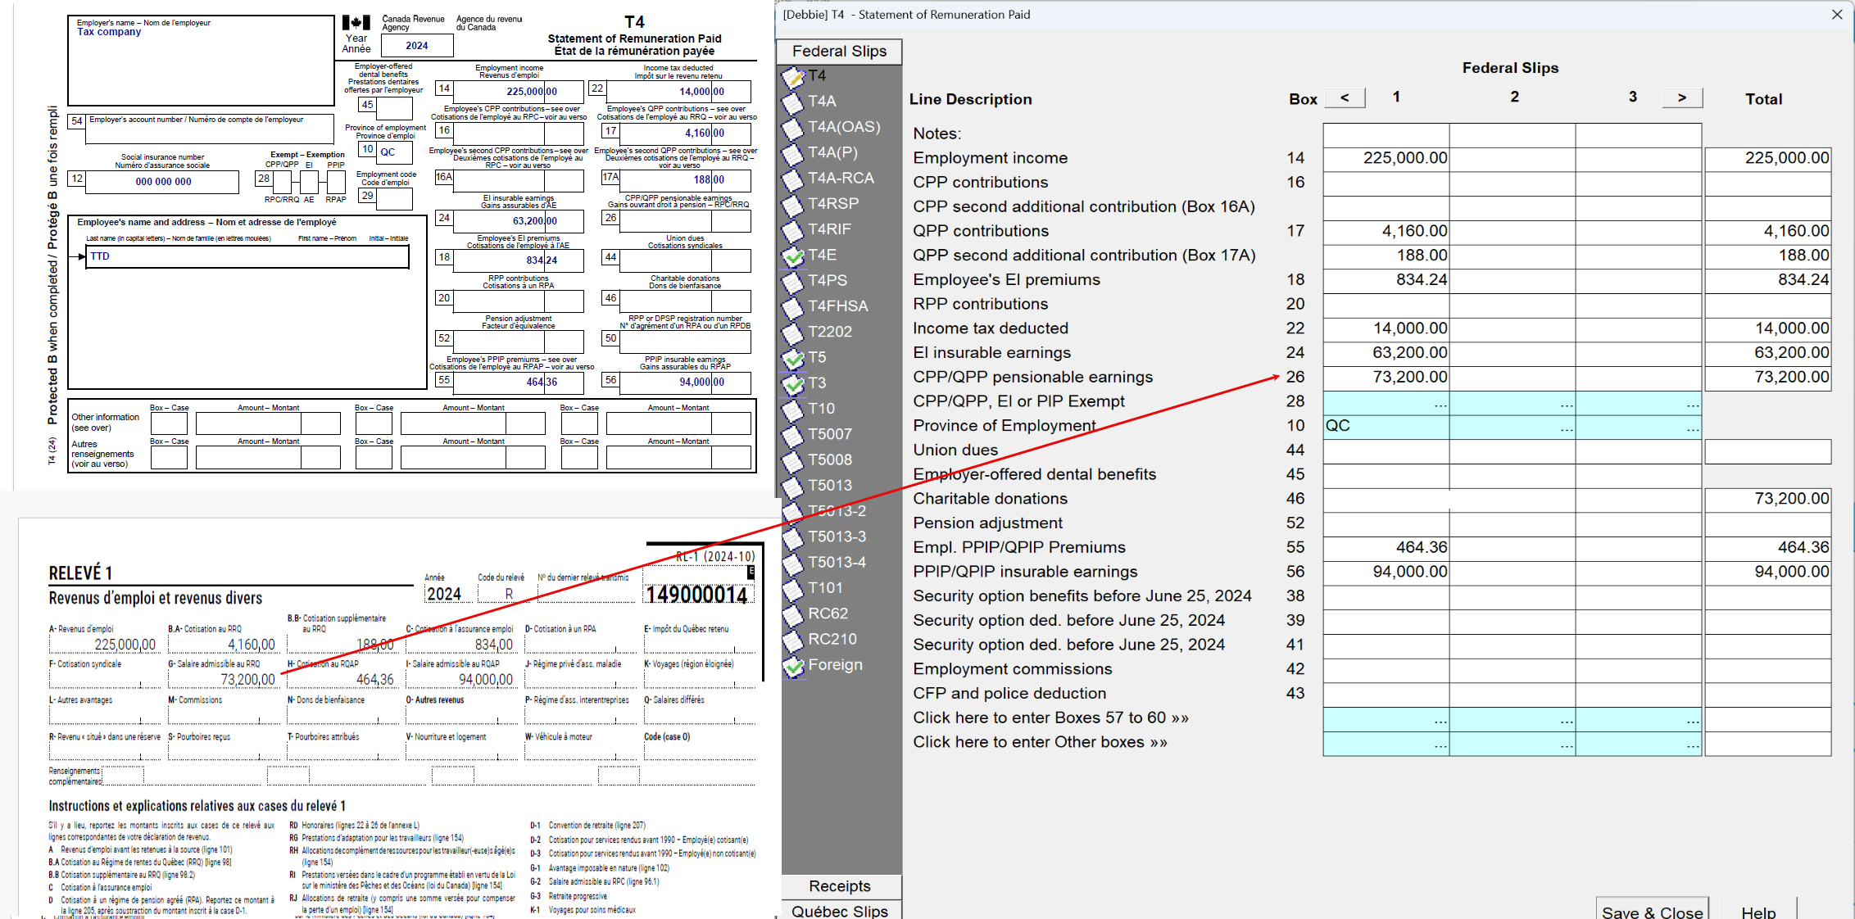Click Notes field in column 1
This screenshot has height=919, width=1855.
(x=1386, y=135)
